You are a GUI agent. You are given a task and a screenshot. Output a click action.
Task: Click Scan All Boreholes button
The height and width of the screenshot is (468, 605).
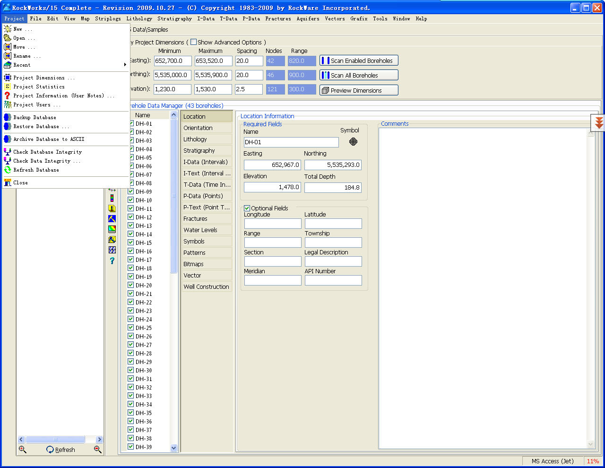[x=359, y=75]
